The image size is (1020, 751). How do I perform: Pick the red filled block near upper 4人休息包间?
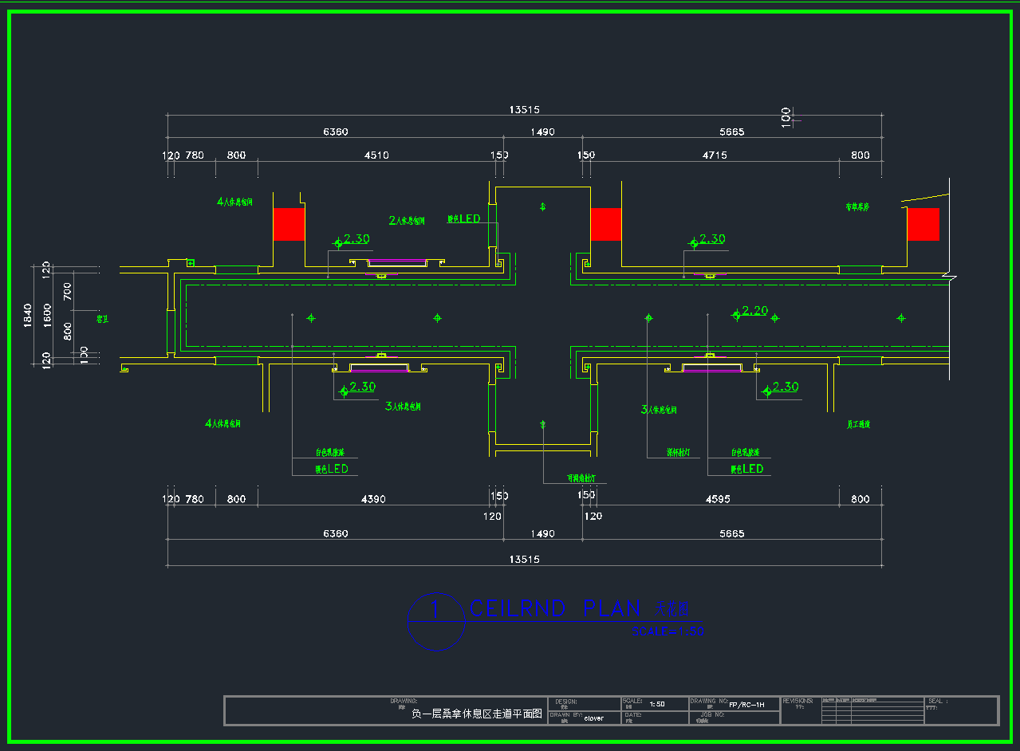point(289,224)
